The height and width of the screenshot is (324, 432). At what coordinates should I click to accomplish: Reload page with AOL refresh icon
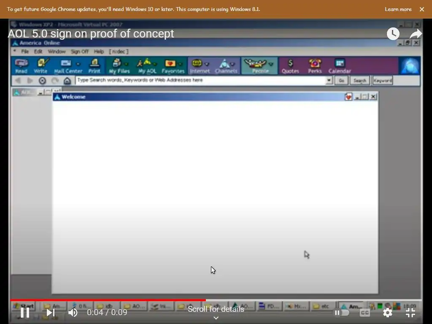coord(55,81)
